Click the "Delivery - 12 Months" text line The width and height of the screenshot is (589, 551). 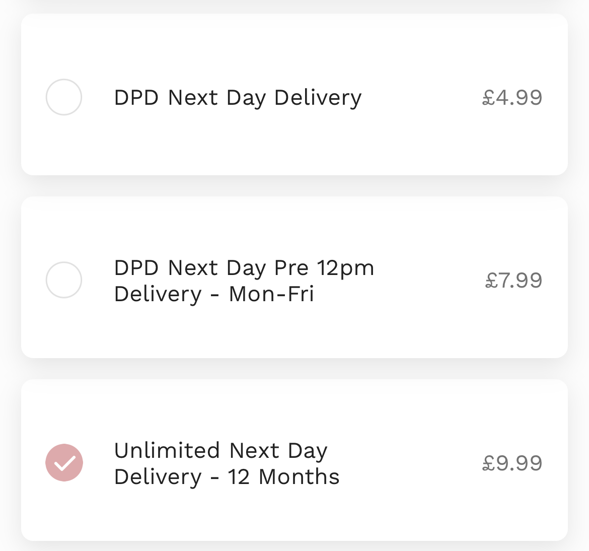point(227,477)
